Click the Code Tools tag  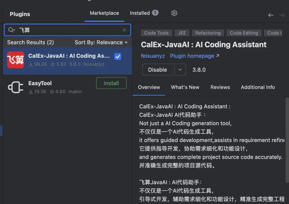(x=156, y=33)
